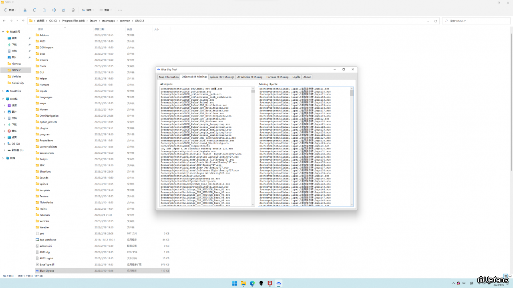Open the Logfile tab in Blue Sky Tool
Image resolution: width=513 pixels, height=288 pixels.
[x=296, y=77]
